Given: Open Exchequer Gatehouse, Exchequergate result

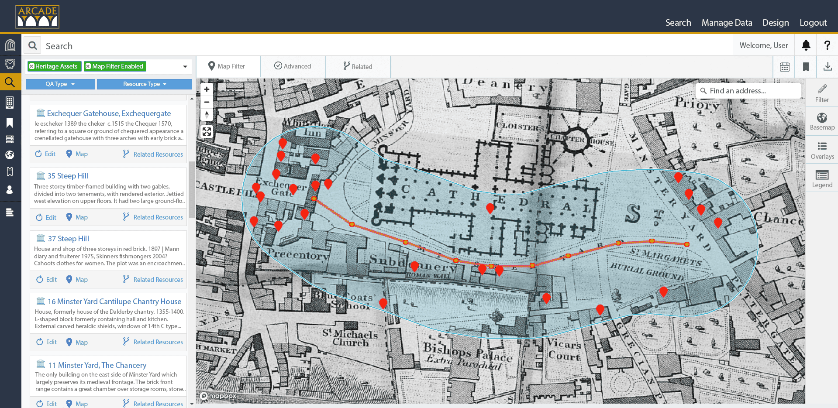Looking at the screenshot, I should coord(109,113).
